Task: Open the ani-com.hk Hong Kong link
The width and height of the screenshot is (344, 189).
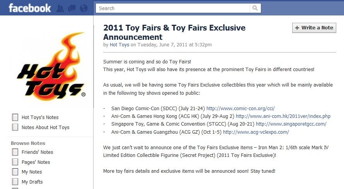Action: pos(283,116)
